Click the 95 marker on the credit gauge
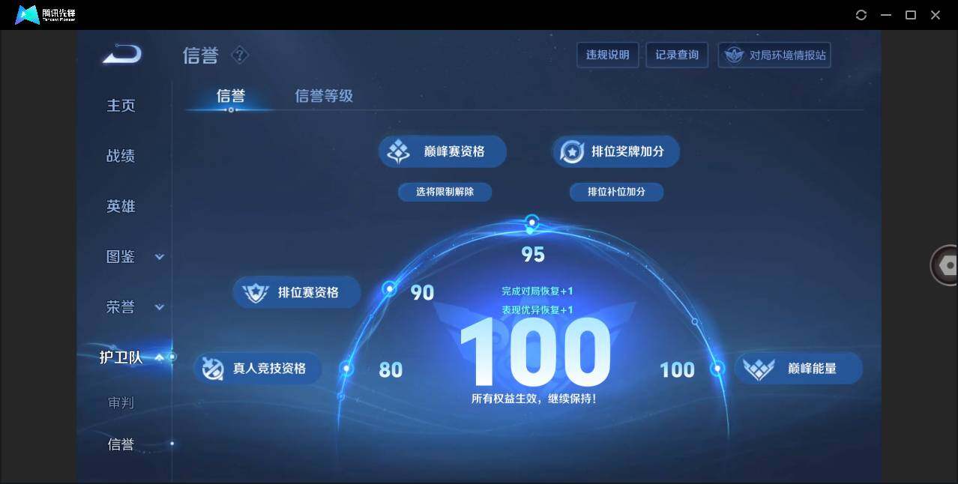958x484 pixels. coord(532,222)
